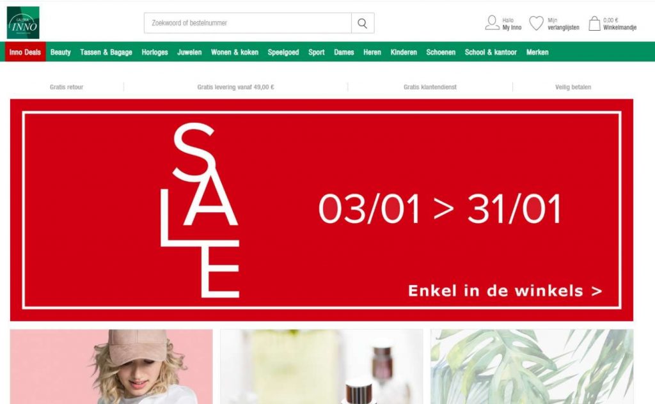Image resolution: width=655 pixels, height=404 pixels.
Task: Select the Beauty category
Action: pyautogui.click(x=61, y=52)
